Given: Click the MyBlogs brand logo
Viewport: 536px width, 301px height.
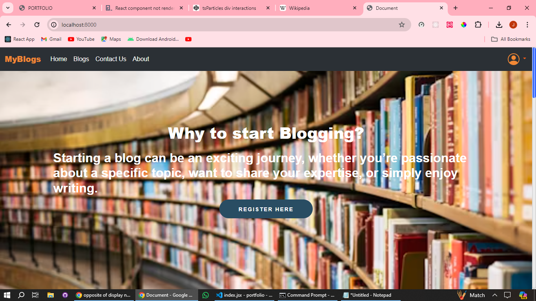Looking at the screenshot, I should 23,59.
